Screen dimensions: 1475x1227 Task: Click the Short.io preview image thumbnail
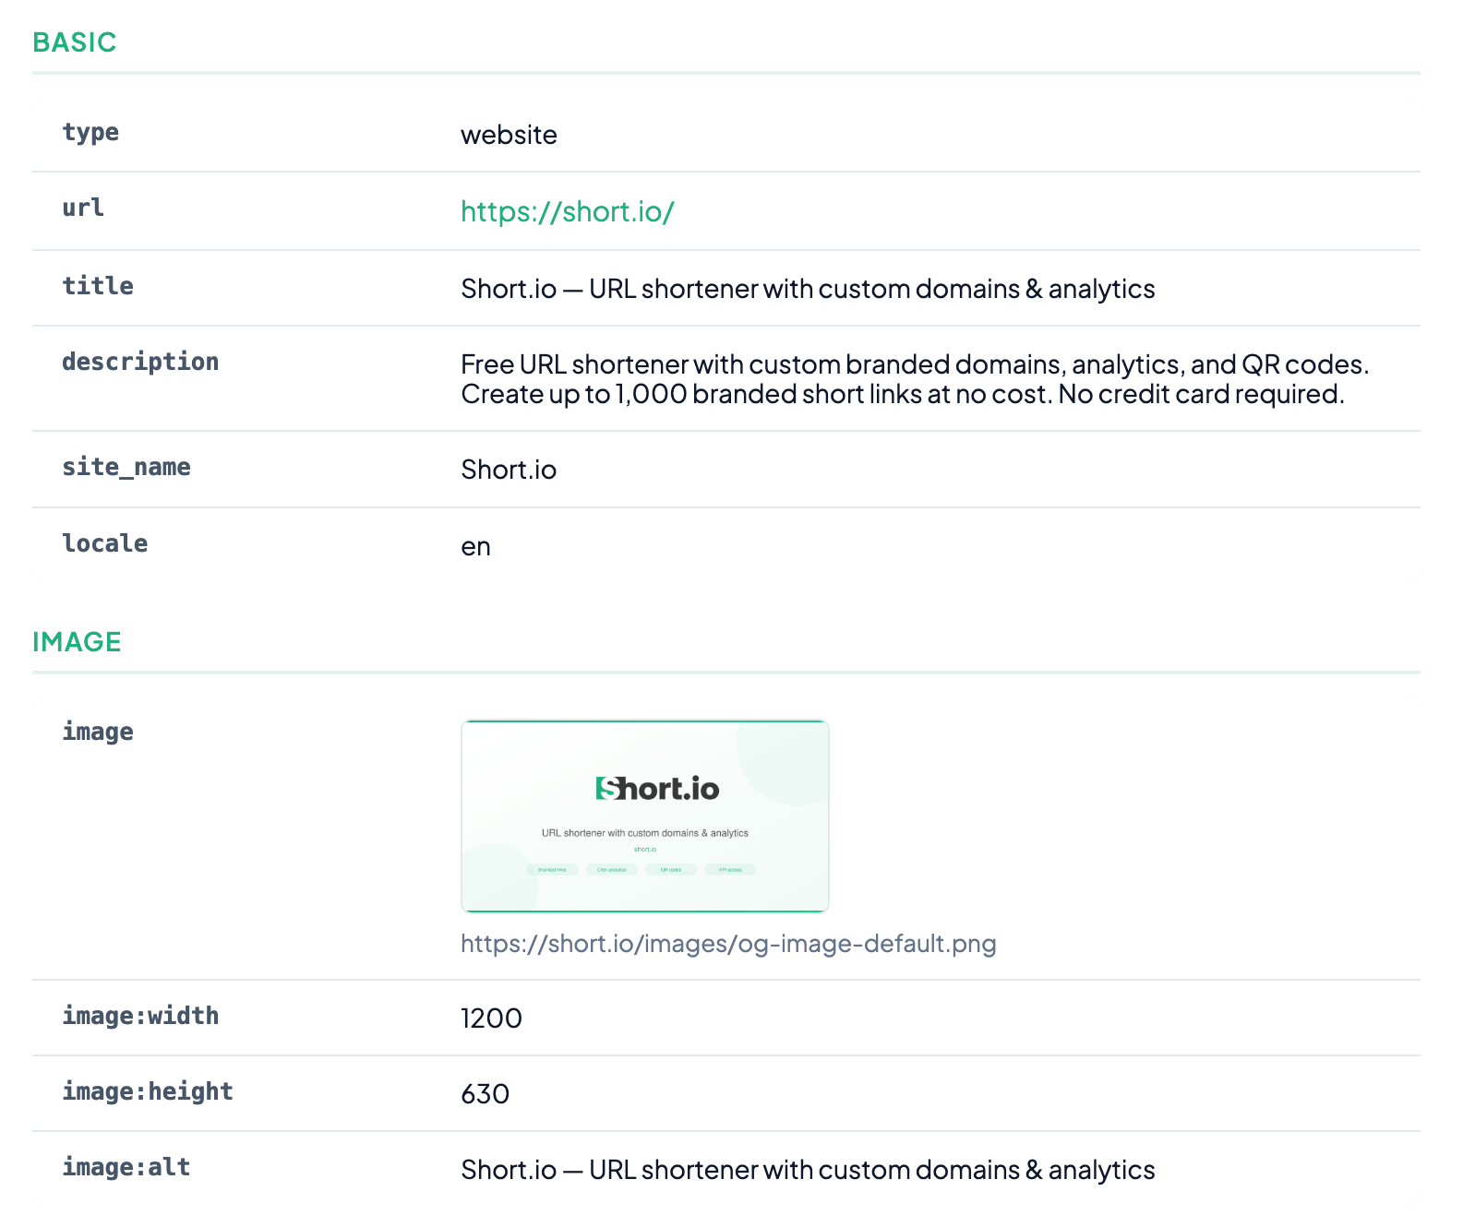point(644,816)
